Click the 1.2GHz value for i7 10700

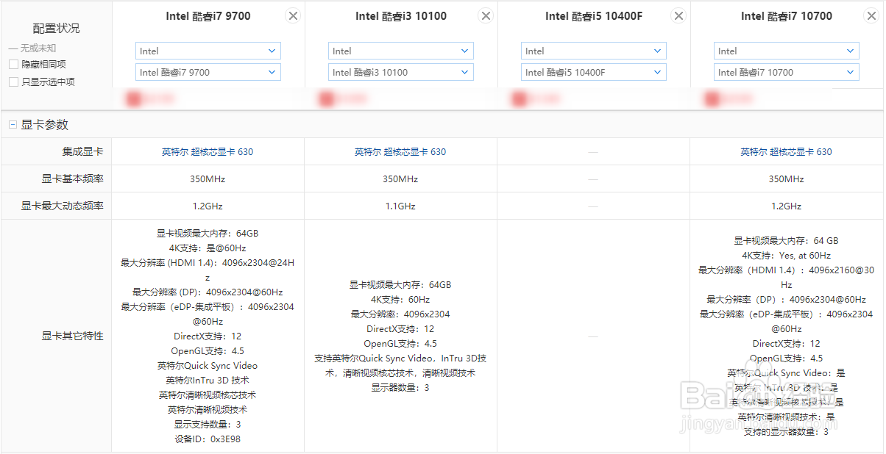point(786,206)
